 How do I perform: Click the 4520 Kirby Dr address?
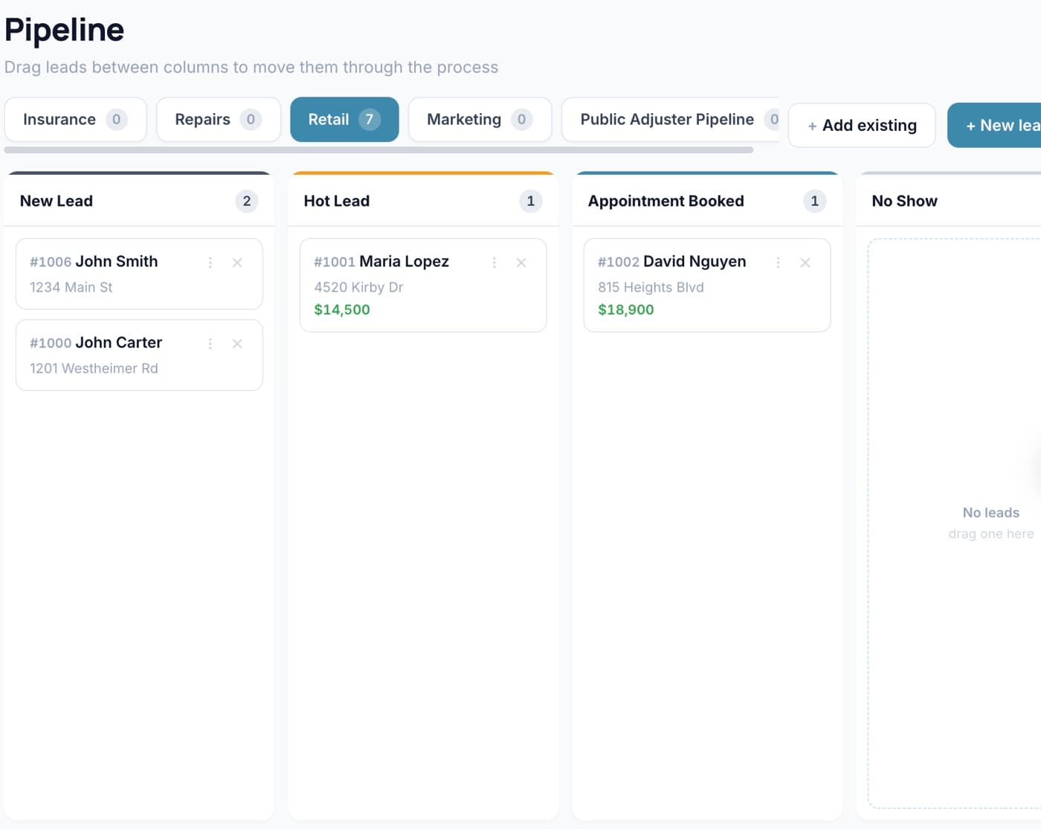[358, 287]
